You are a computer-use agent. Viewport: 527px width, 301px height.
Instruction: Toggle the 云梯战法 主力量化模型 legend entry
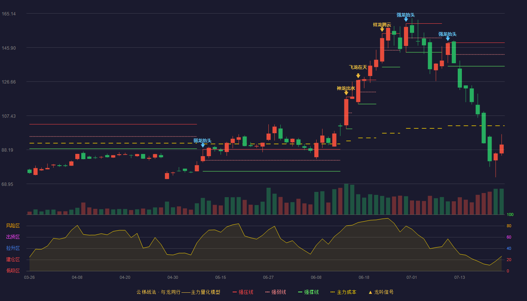tap(178, 292)
